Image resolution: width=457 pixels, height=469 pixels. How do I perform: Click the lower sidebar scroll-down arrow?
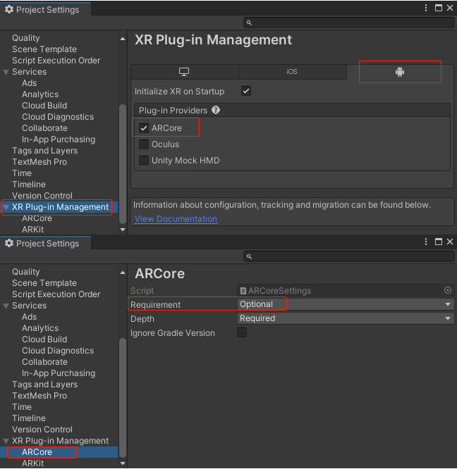[123, 463]
